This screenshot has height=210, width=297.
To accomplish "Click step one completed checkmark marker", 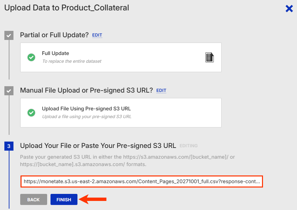I will click(9, 35).
